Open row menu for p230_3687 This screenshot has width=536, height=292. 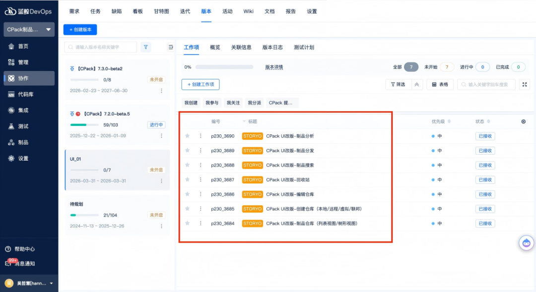(x=201, y=179)
